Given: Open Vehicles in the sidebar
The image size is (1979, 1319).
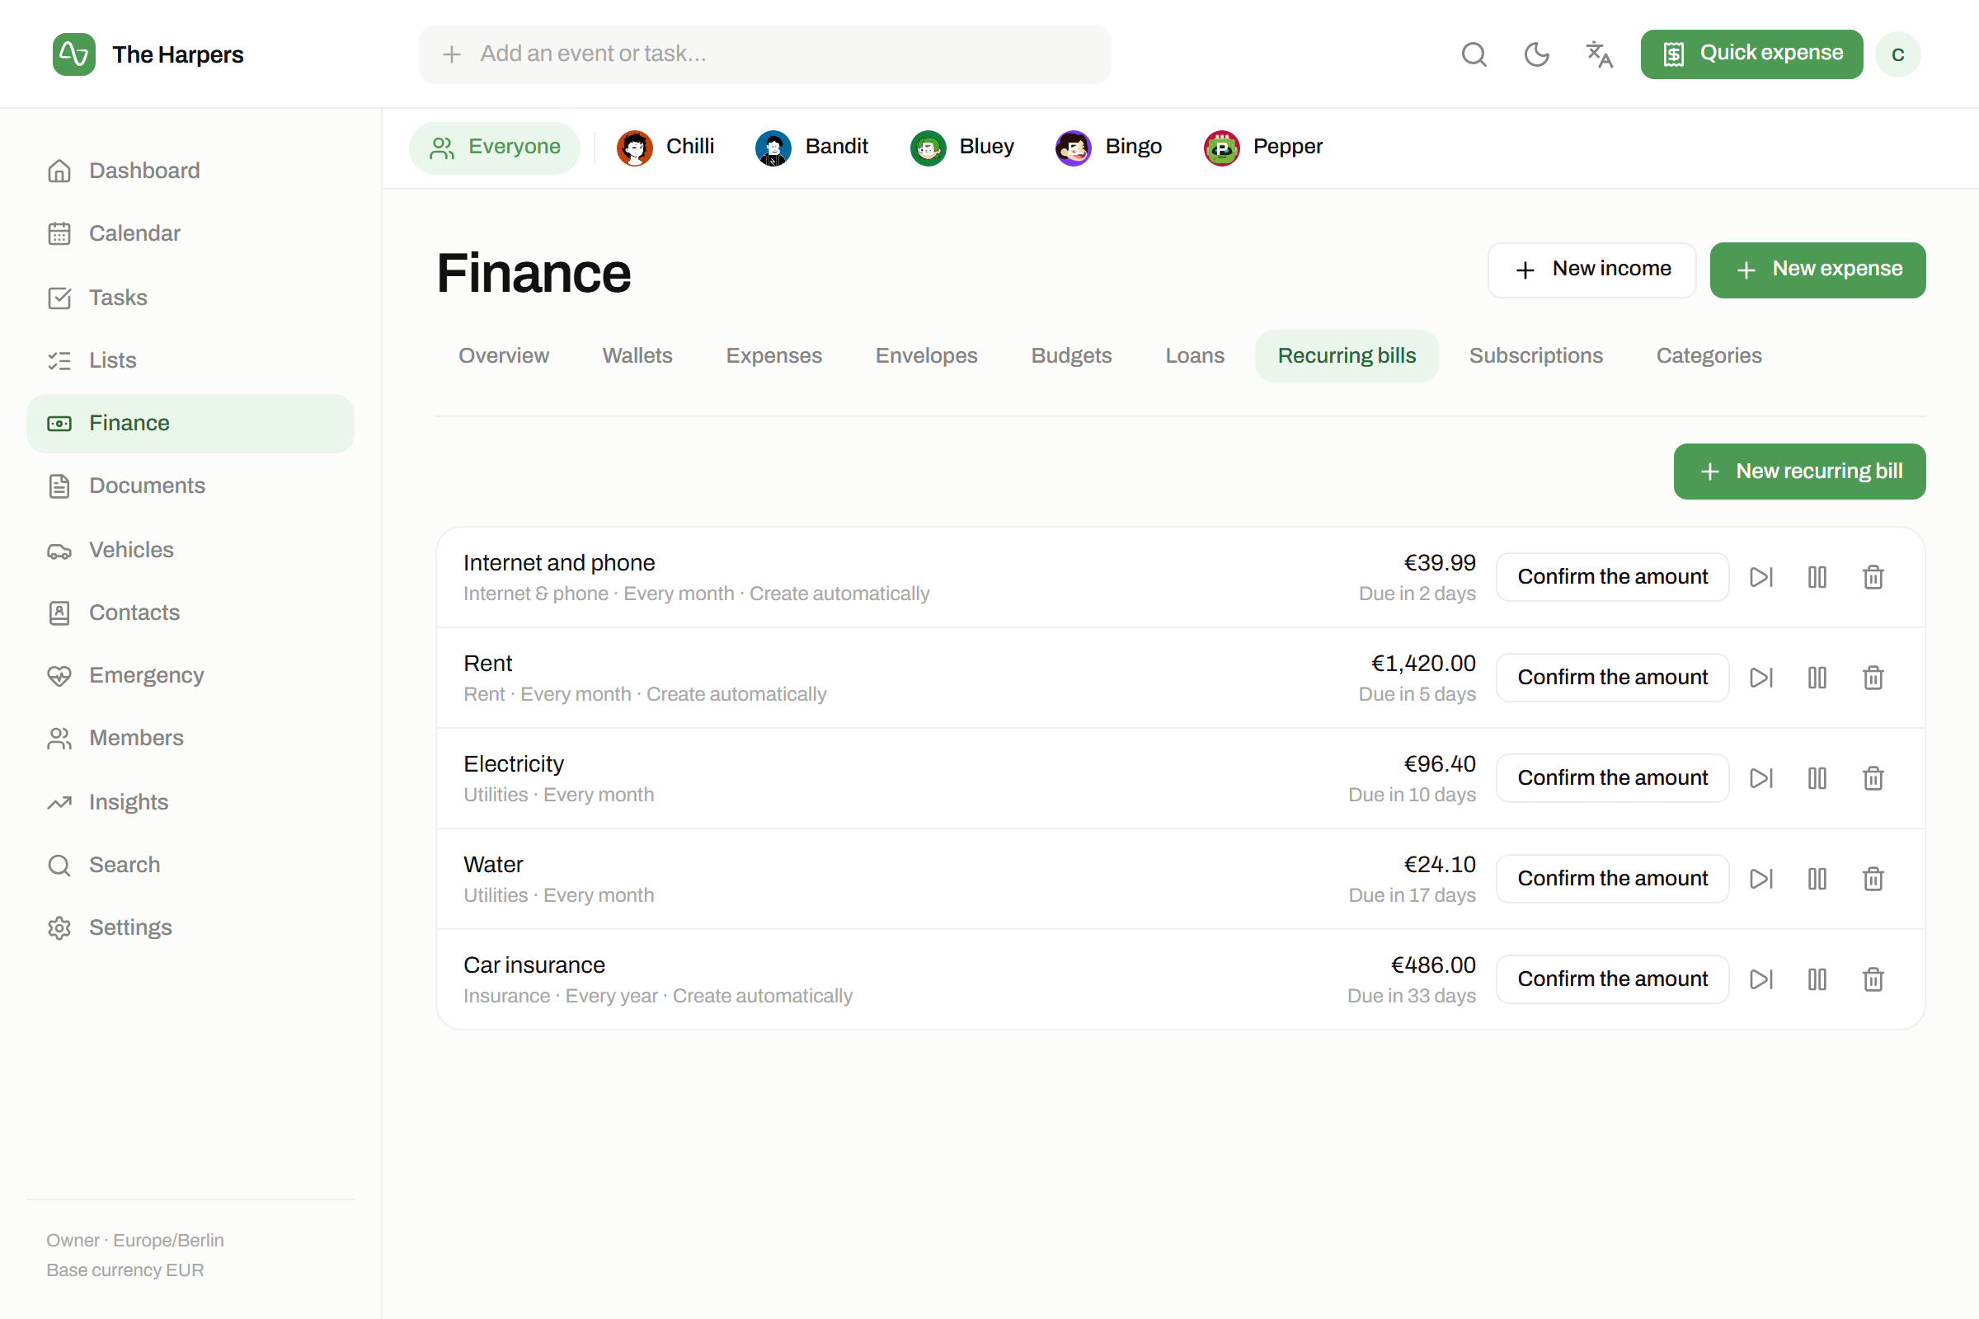Looking at the screenshot, I should [x=190, y=550].
